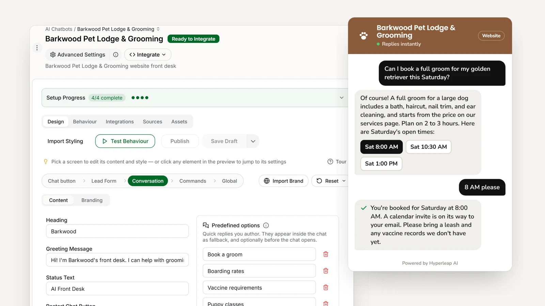The height and width of the screenshot is (306, 545).
Task: Run Test Behaviour
Action: 125,141
